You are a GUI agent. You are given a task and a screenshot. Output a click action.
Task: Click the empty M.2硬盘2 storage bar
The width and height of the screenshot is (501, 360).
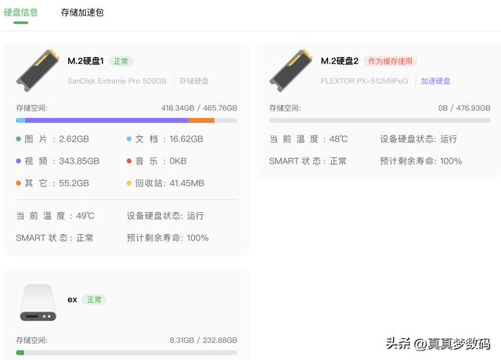tap(380, 121)
